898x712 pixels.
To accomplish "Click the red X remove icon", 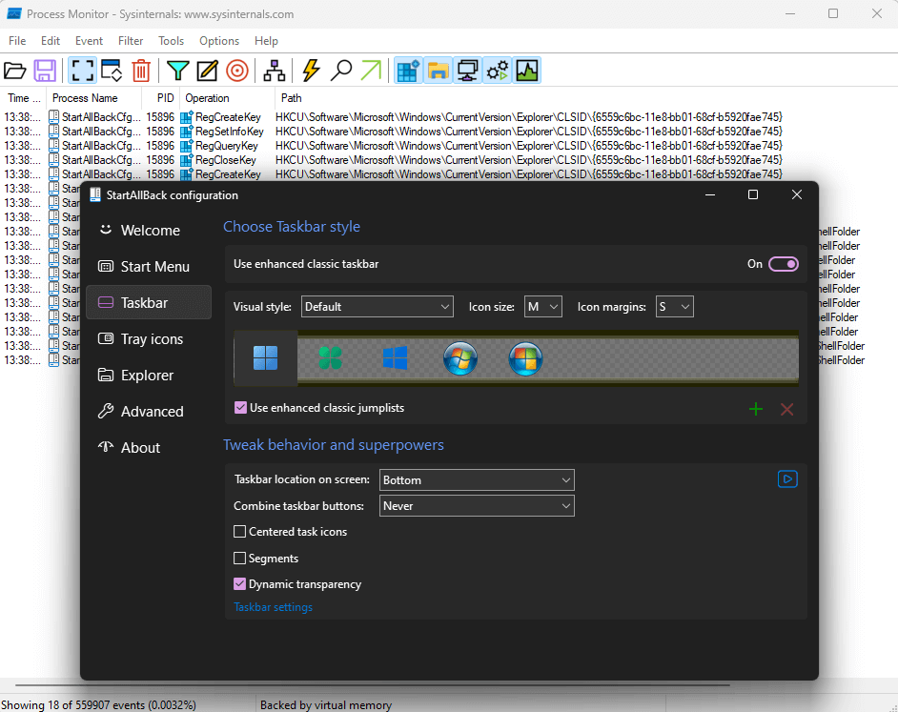I will pos(786,409).
